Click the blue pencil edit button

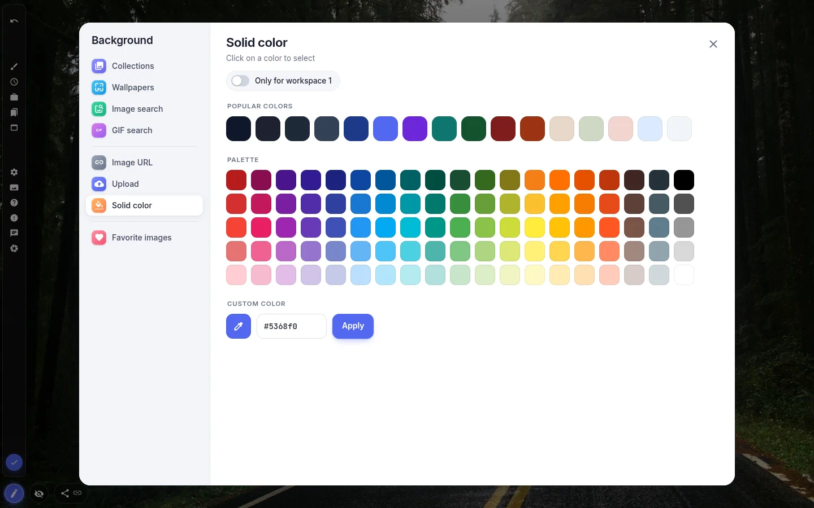(x=14, y=494)
